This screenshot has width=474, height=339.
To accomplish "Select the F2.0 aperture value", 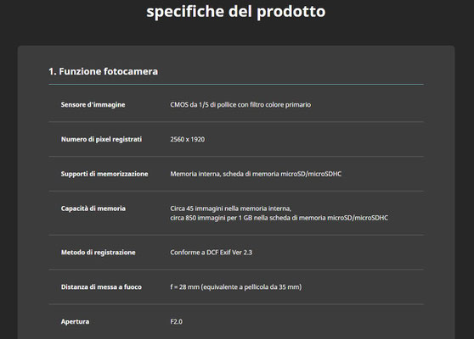I will click(x=176, y=322).
